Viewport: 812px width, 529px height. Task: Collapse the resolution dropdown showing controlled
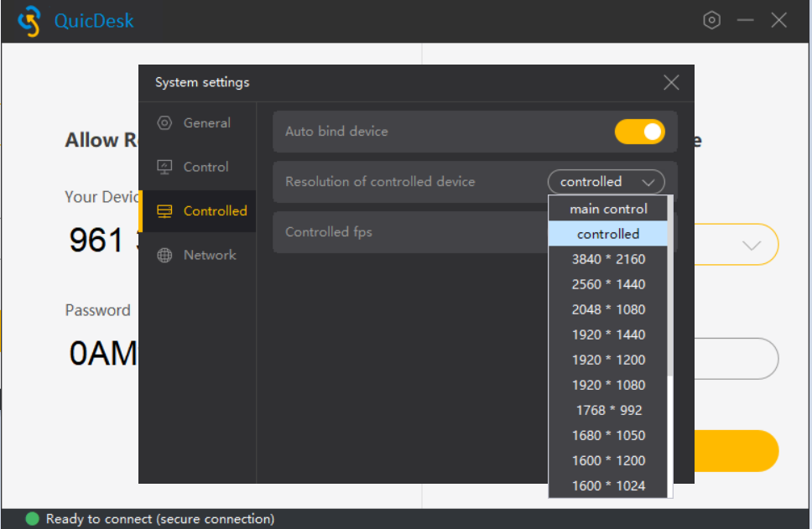(606, 182)
